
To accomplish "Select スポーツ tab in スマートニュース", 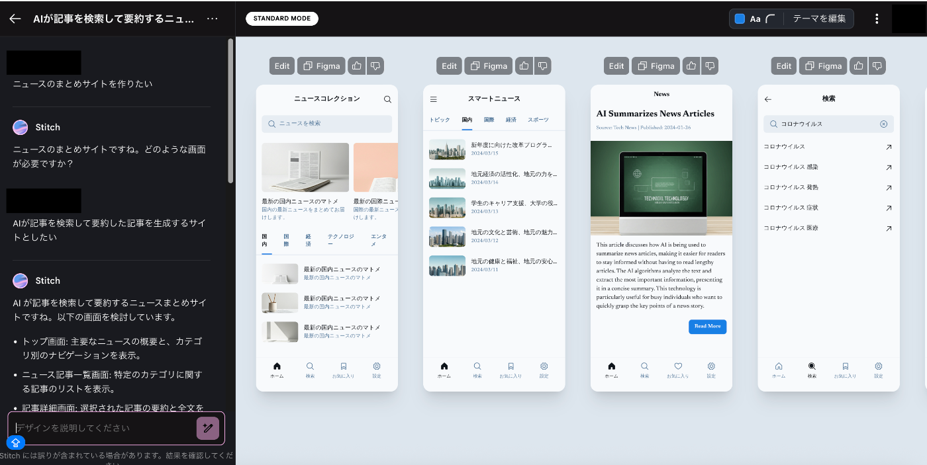I will (x=538, y=120).
